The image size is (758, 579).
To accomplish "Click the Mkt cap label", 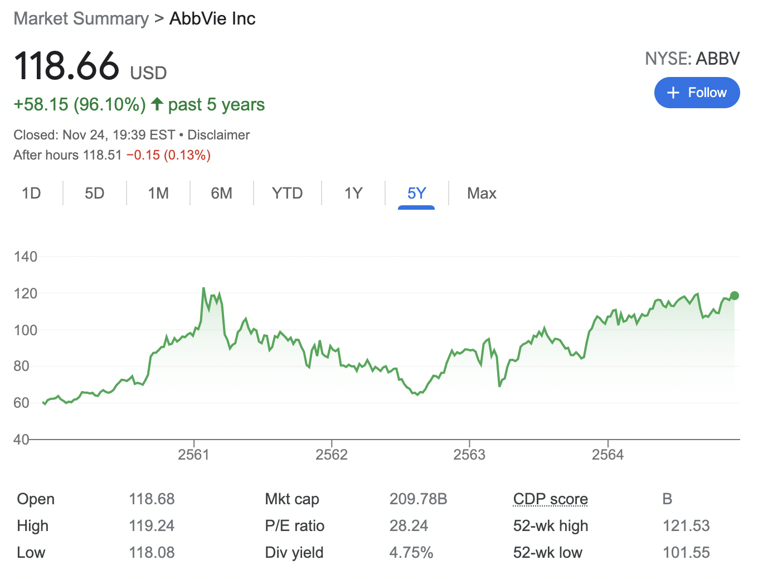I will click(x=292, y=499).
